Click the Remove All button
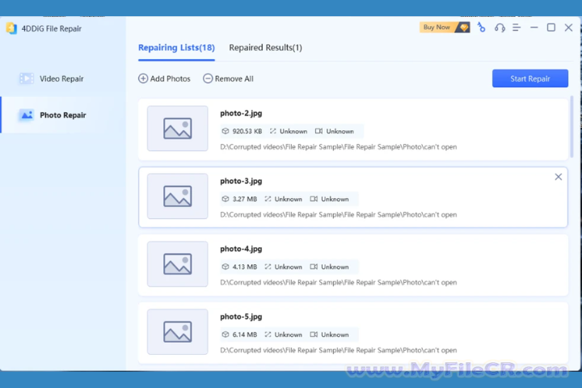The height and width of the screenshot is (388, 582). pyautogui.click(x=228, y=78)
